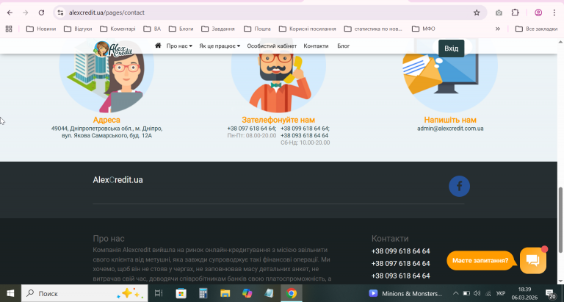Click the AlexCredit logo in the header
Image resolution: width=564 pixels, height=302 pixels.
click(113, 49)
